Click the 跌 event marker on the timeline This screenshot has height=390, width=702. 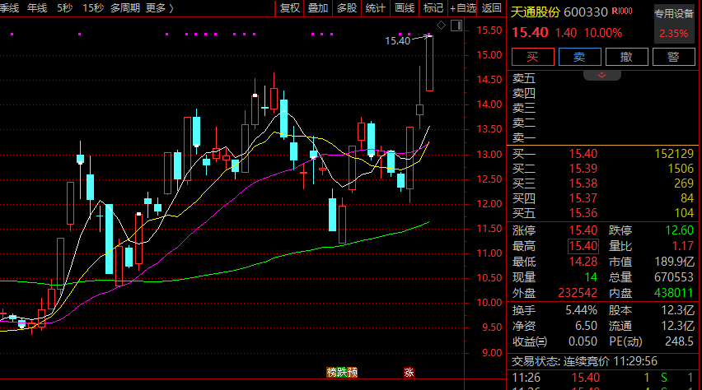(343, 373)
